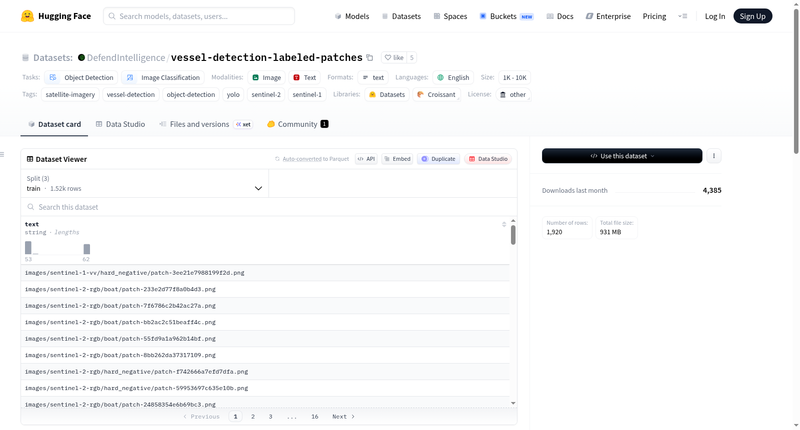Viewport: 800px width, 430px height.
Task: Open Buckets in the top navigation
Action: pos(506,16)
